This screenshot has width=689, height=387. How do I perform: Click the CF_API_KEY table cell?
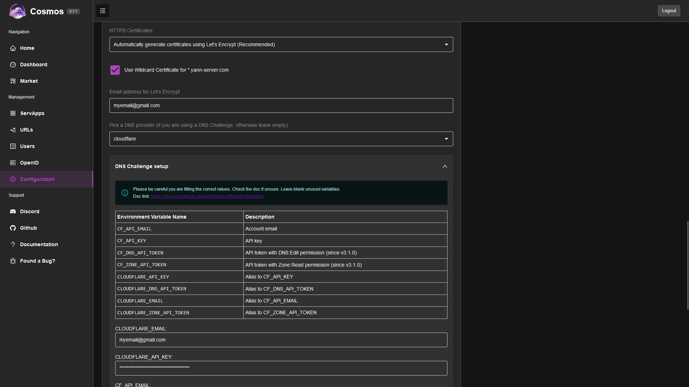click(179, 241)
